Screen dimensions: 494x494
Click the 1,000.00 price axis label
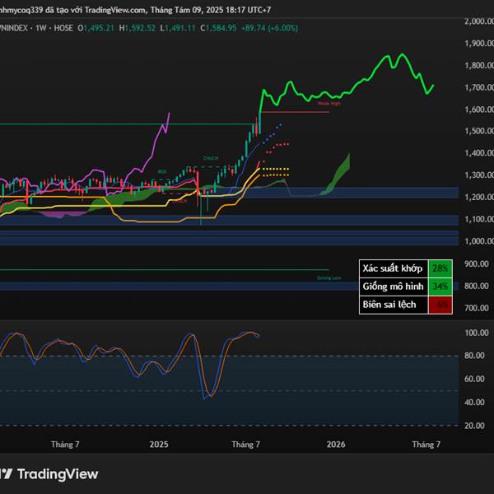(x=479, y=241)
